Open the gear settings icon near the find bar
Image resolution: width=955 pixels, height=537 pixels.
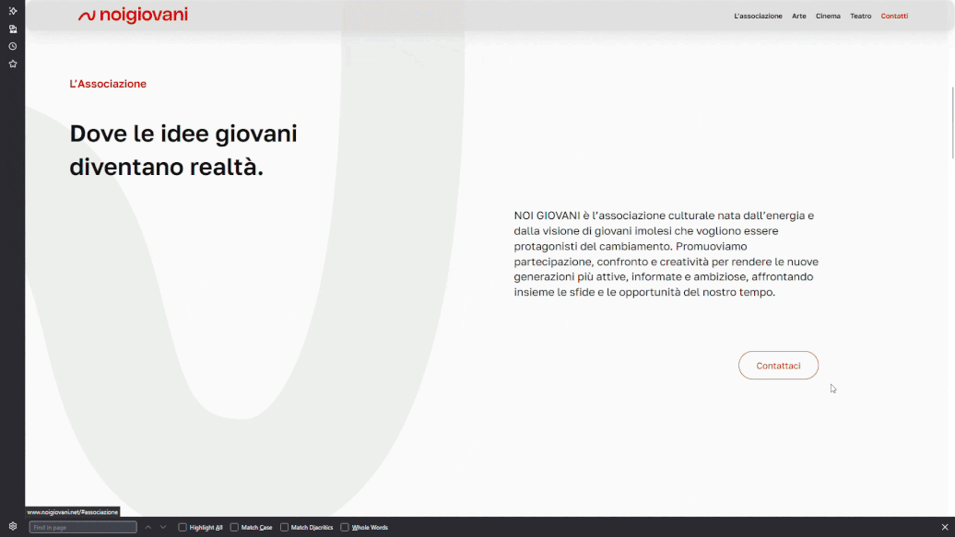coord(12,526)
